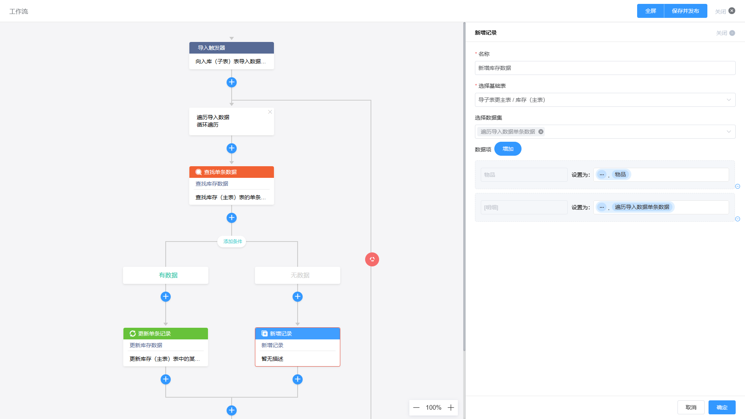This screenshot has height=419, width=745.
Task: Click 取消 in the panel footer
Action: (x=691, y=407)
